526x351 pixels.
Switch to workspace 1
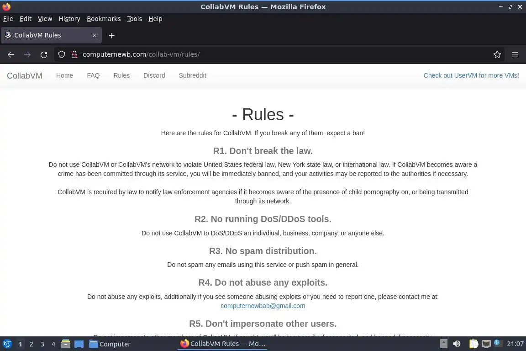tap(21, 344)
